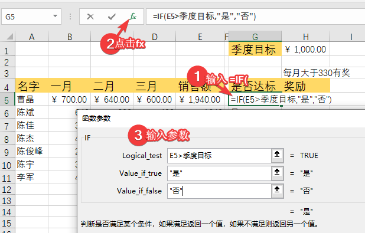This screenshot has height=233, width=365.
Task: Click the name cell 陈宇
Action: [x=32, y=165]
